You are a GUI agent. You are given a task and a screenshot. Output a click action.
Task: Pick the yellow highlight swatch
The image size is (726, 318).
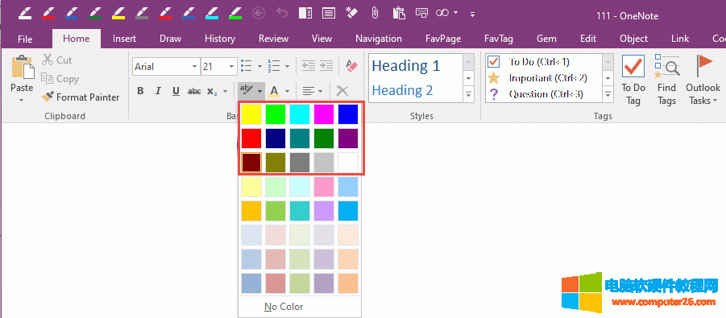point(251,114)
